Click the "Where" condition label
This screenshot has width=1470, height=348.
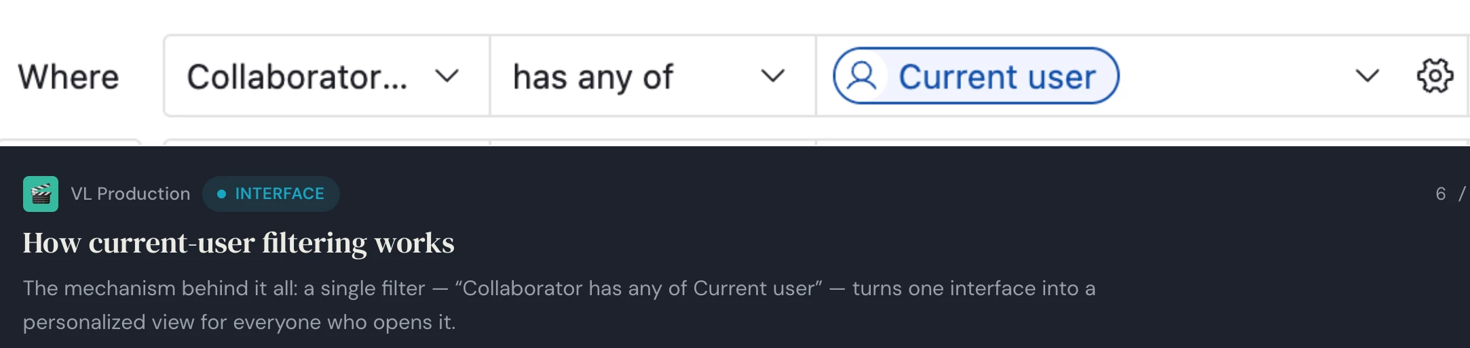(x=69, y=77)
